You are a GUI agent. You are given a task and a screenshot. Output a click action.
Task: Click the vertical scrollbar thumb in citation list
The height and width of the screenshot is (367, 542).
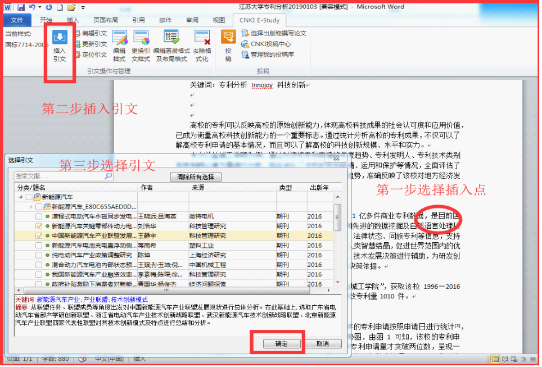[x=337, y=218]
